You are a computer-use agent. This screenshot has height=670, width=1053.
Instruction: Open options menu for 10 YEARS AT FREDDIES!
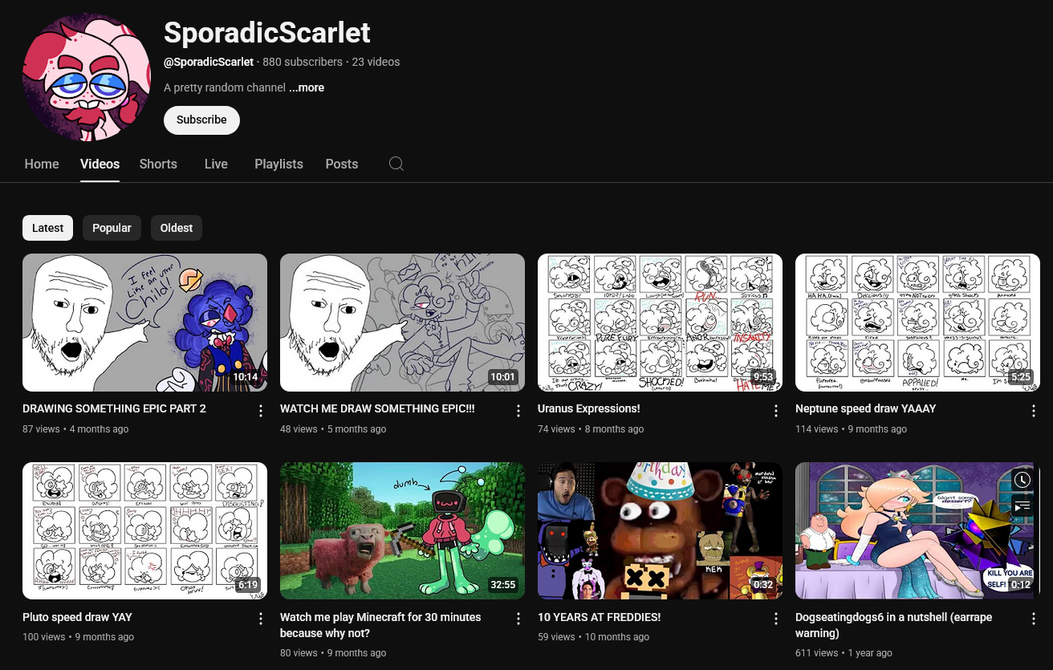[776, 619]
